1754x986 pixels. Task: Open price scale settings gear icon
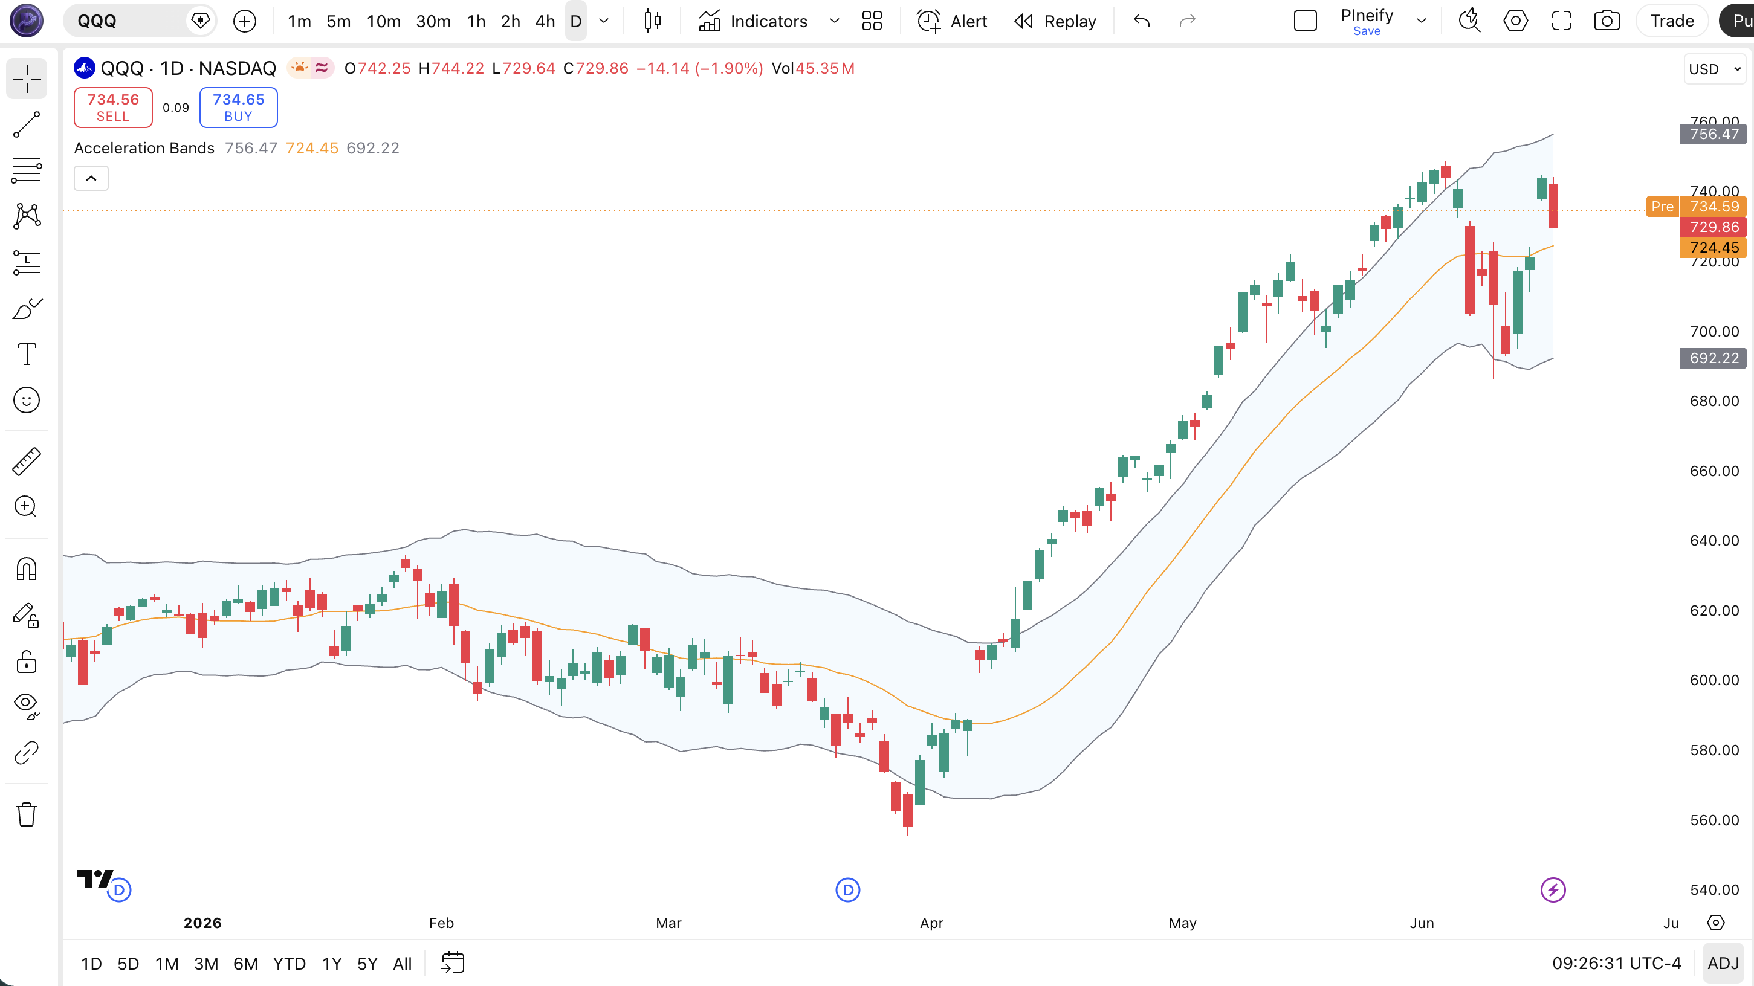click(x=1715, y=923)
